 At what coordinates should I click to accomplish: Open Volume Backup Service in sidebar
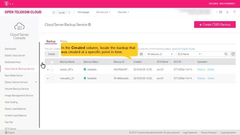(x=17, y=89)
